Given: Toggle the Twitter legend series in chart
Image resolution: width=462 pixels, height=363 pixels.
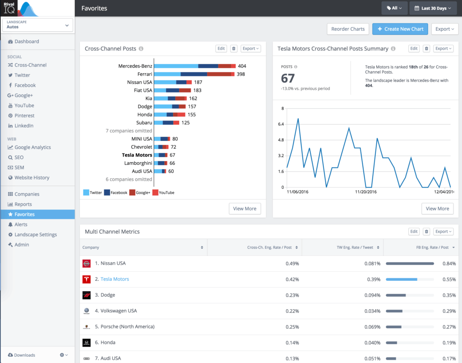Looking at the screenshot, I should point(92,193).
